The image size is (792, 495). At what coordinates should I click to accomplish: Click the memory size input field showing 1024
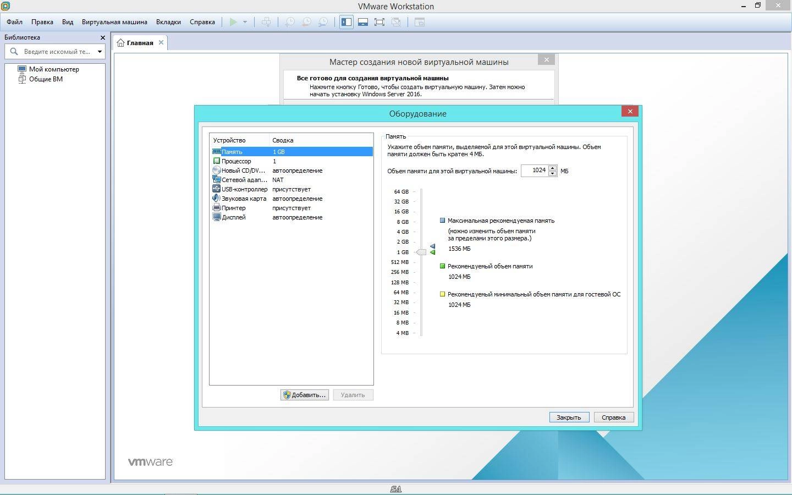(x=535, y=170)
